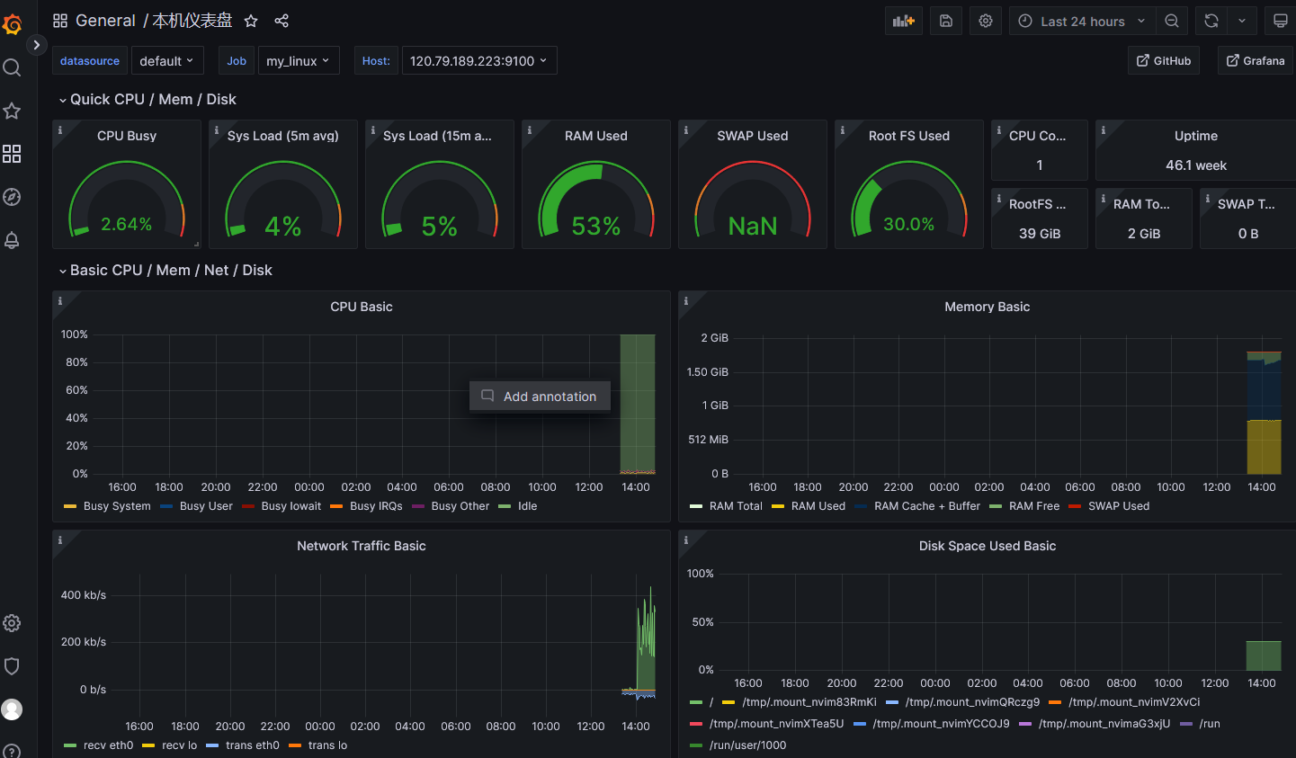This screenshot has width=1296, height=758.
Task: Open the GitHub link
Action: coord(1163,60)
